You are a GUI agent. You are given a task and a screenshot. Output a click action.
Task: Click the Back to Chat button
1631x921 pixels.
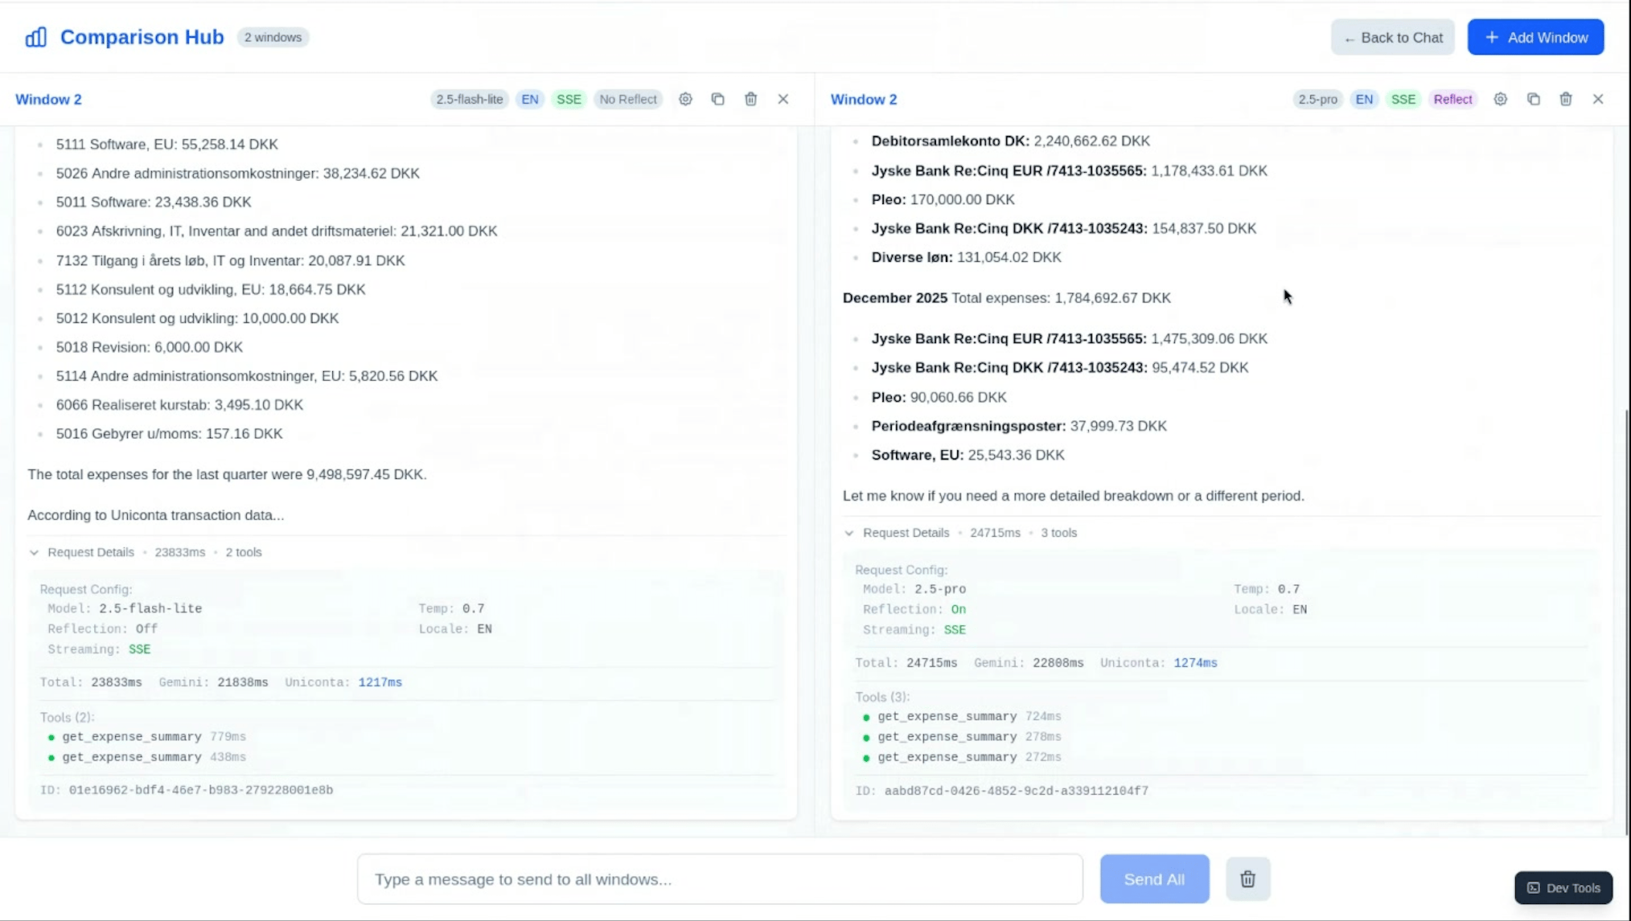tap(1392, 37)
